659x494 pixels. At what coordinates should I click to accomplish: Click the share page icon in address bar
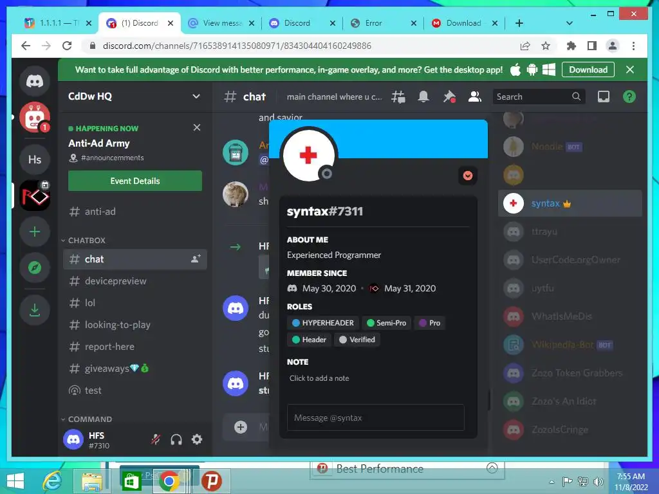525,46
